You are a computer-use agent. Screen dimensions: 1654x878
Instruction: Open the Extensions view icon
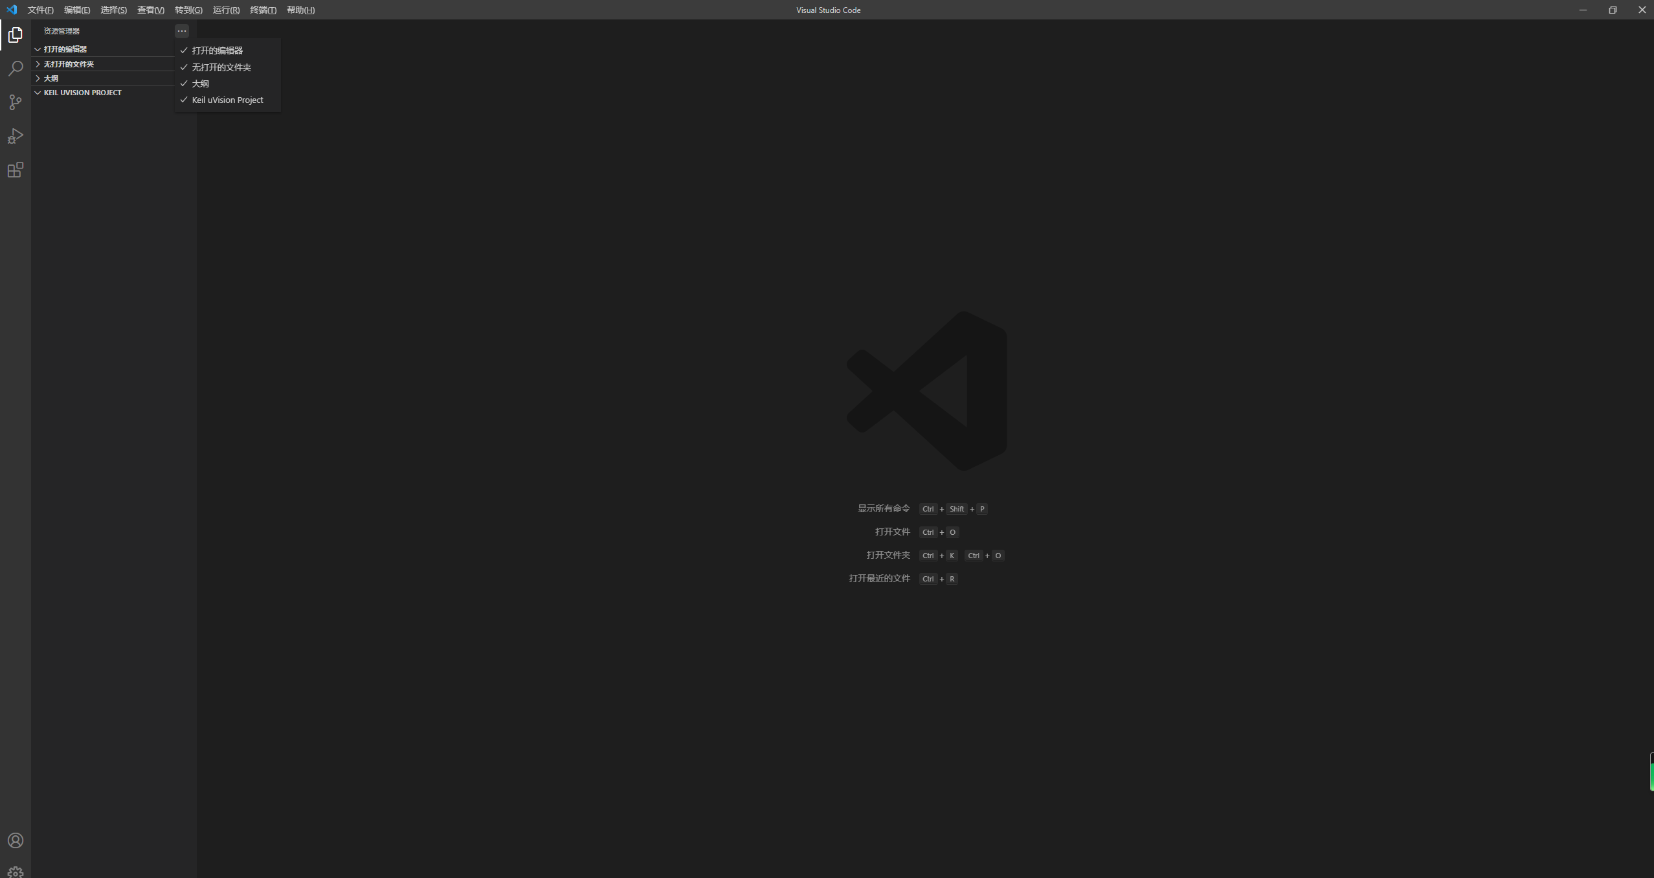click(x=16, y=170)
